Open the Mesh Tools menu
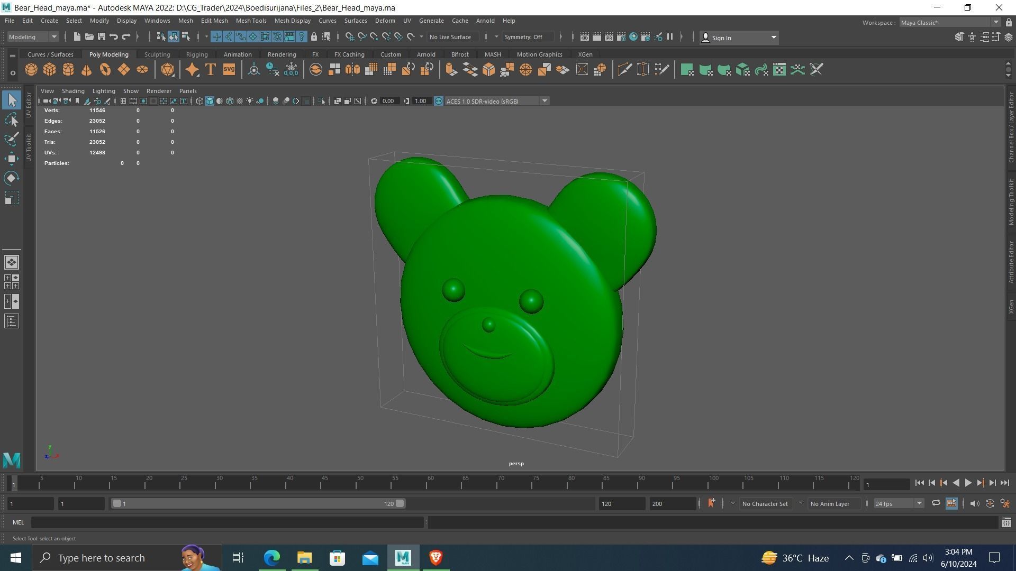1016x571 pixels. pyautogui.click(x=251, y=21)
